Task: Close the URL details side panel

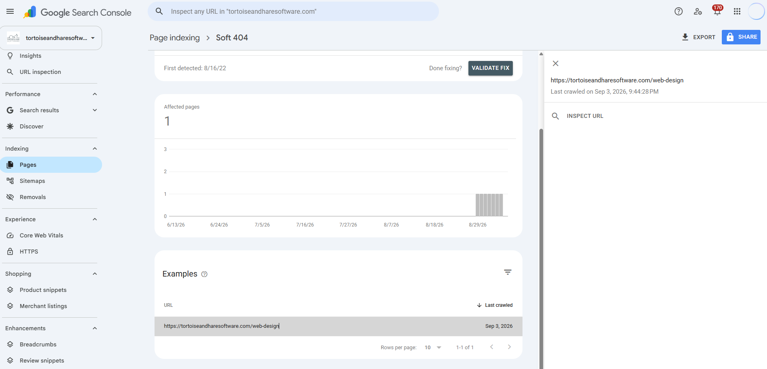Action: pyautogui.click(x=556, y=63)
